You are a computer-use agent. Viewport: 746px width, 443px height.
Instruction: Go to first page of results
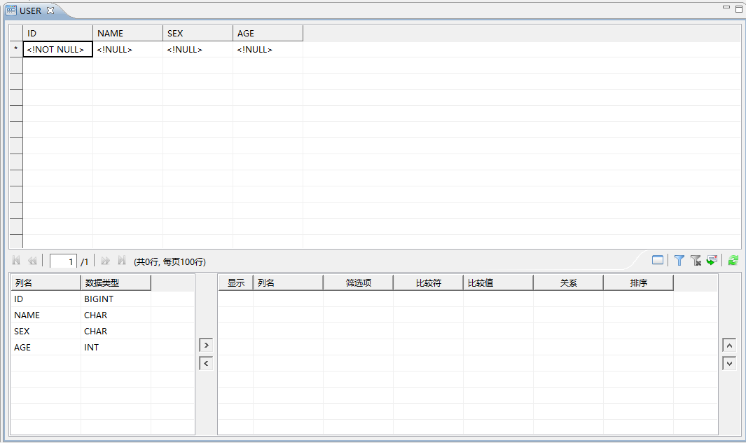click(16, 260)
